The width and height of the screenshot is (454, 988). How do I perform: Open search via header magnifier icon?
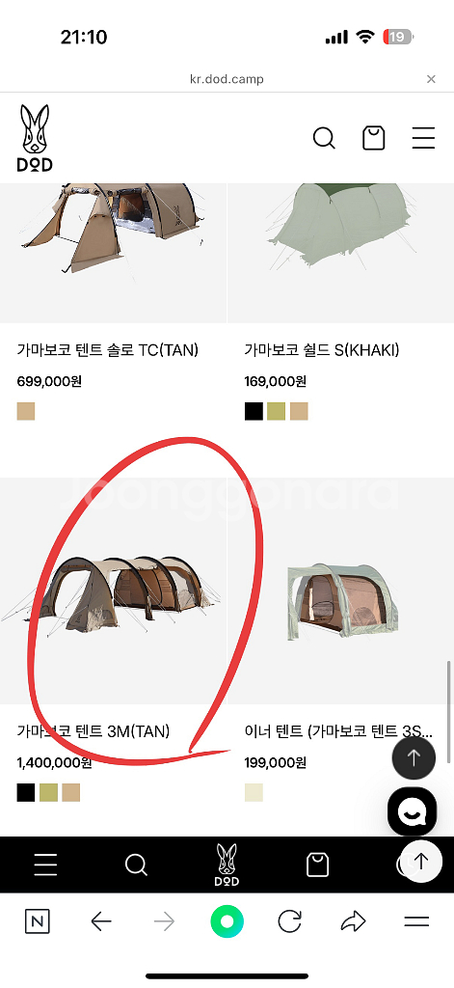tap(324, 138)
